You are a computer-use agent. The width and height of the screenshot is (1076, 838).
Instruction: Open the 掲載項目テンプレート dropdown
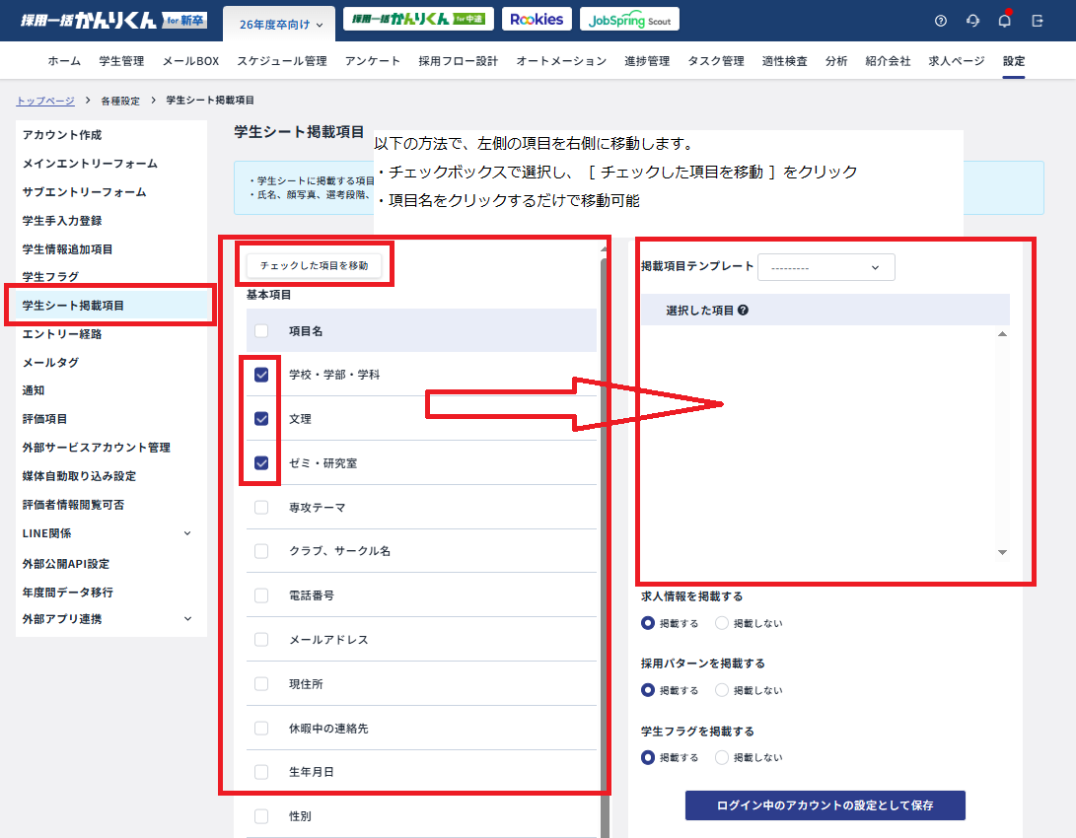pos(825,267)
